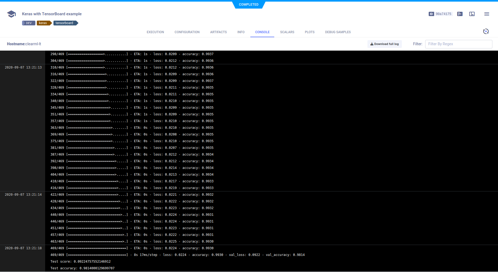
Task: Select the tensorboard tag
Action: (65, 23)
